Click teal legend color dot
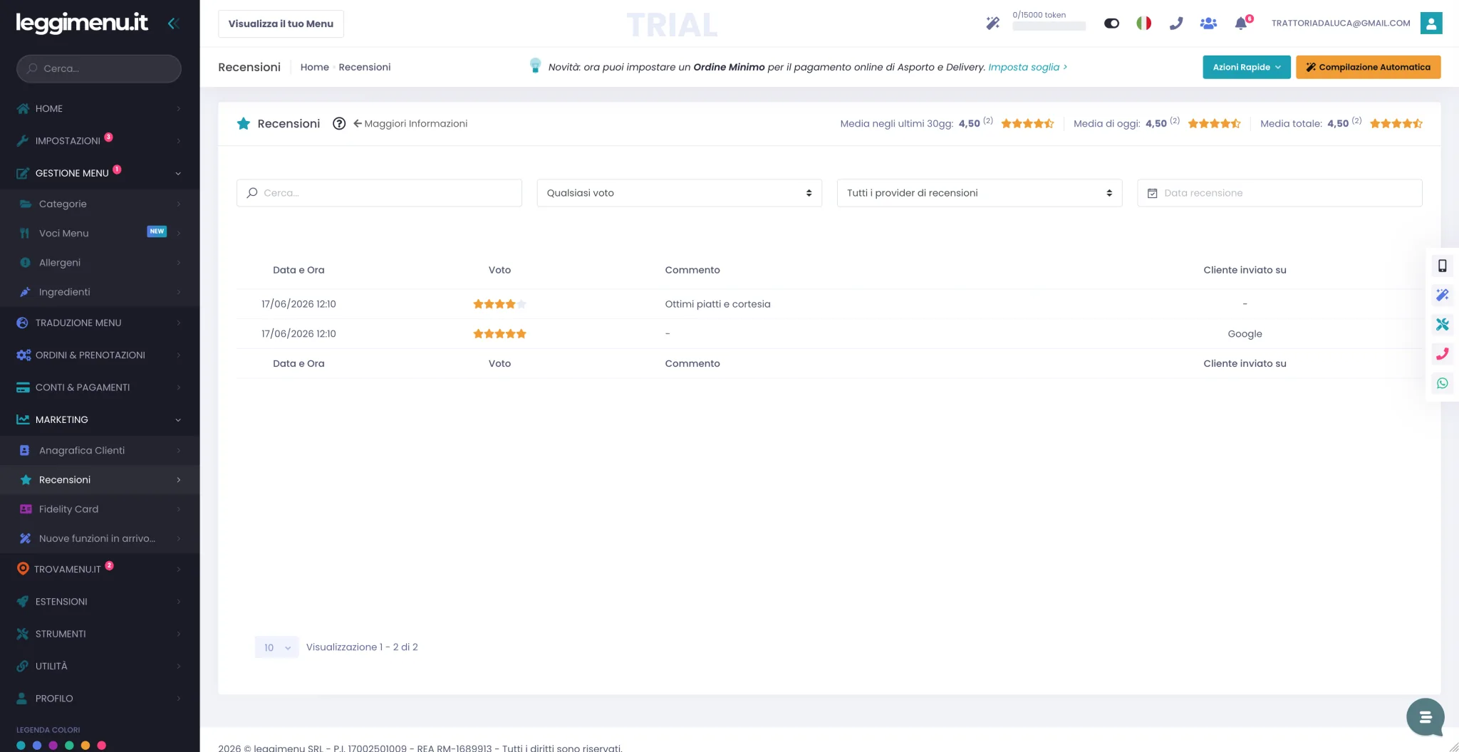 point(21,746)
